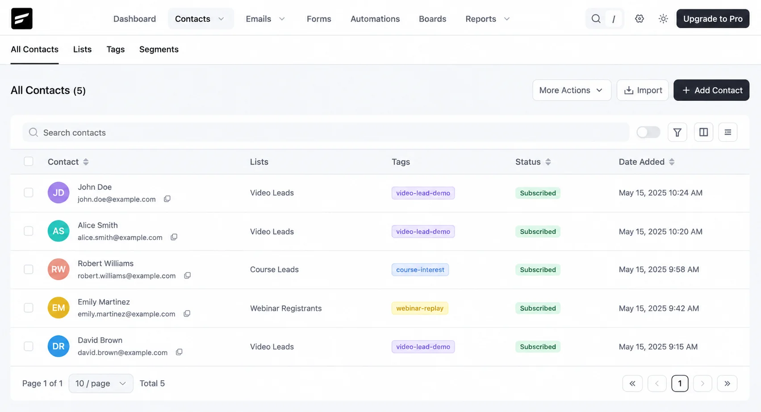Open John Doe contact name
Screen dimensions: 761x412
tap(95, 187)
